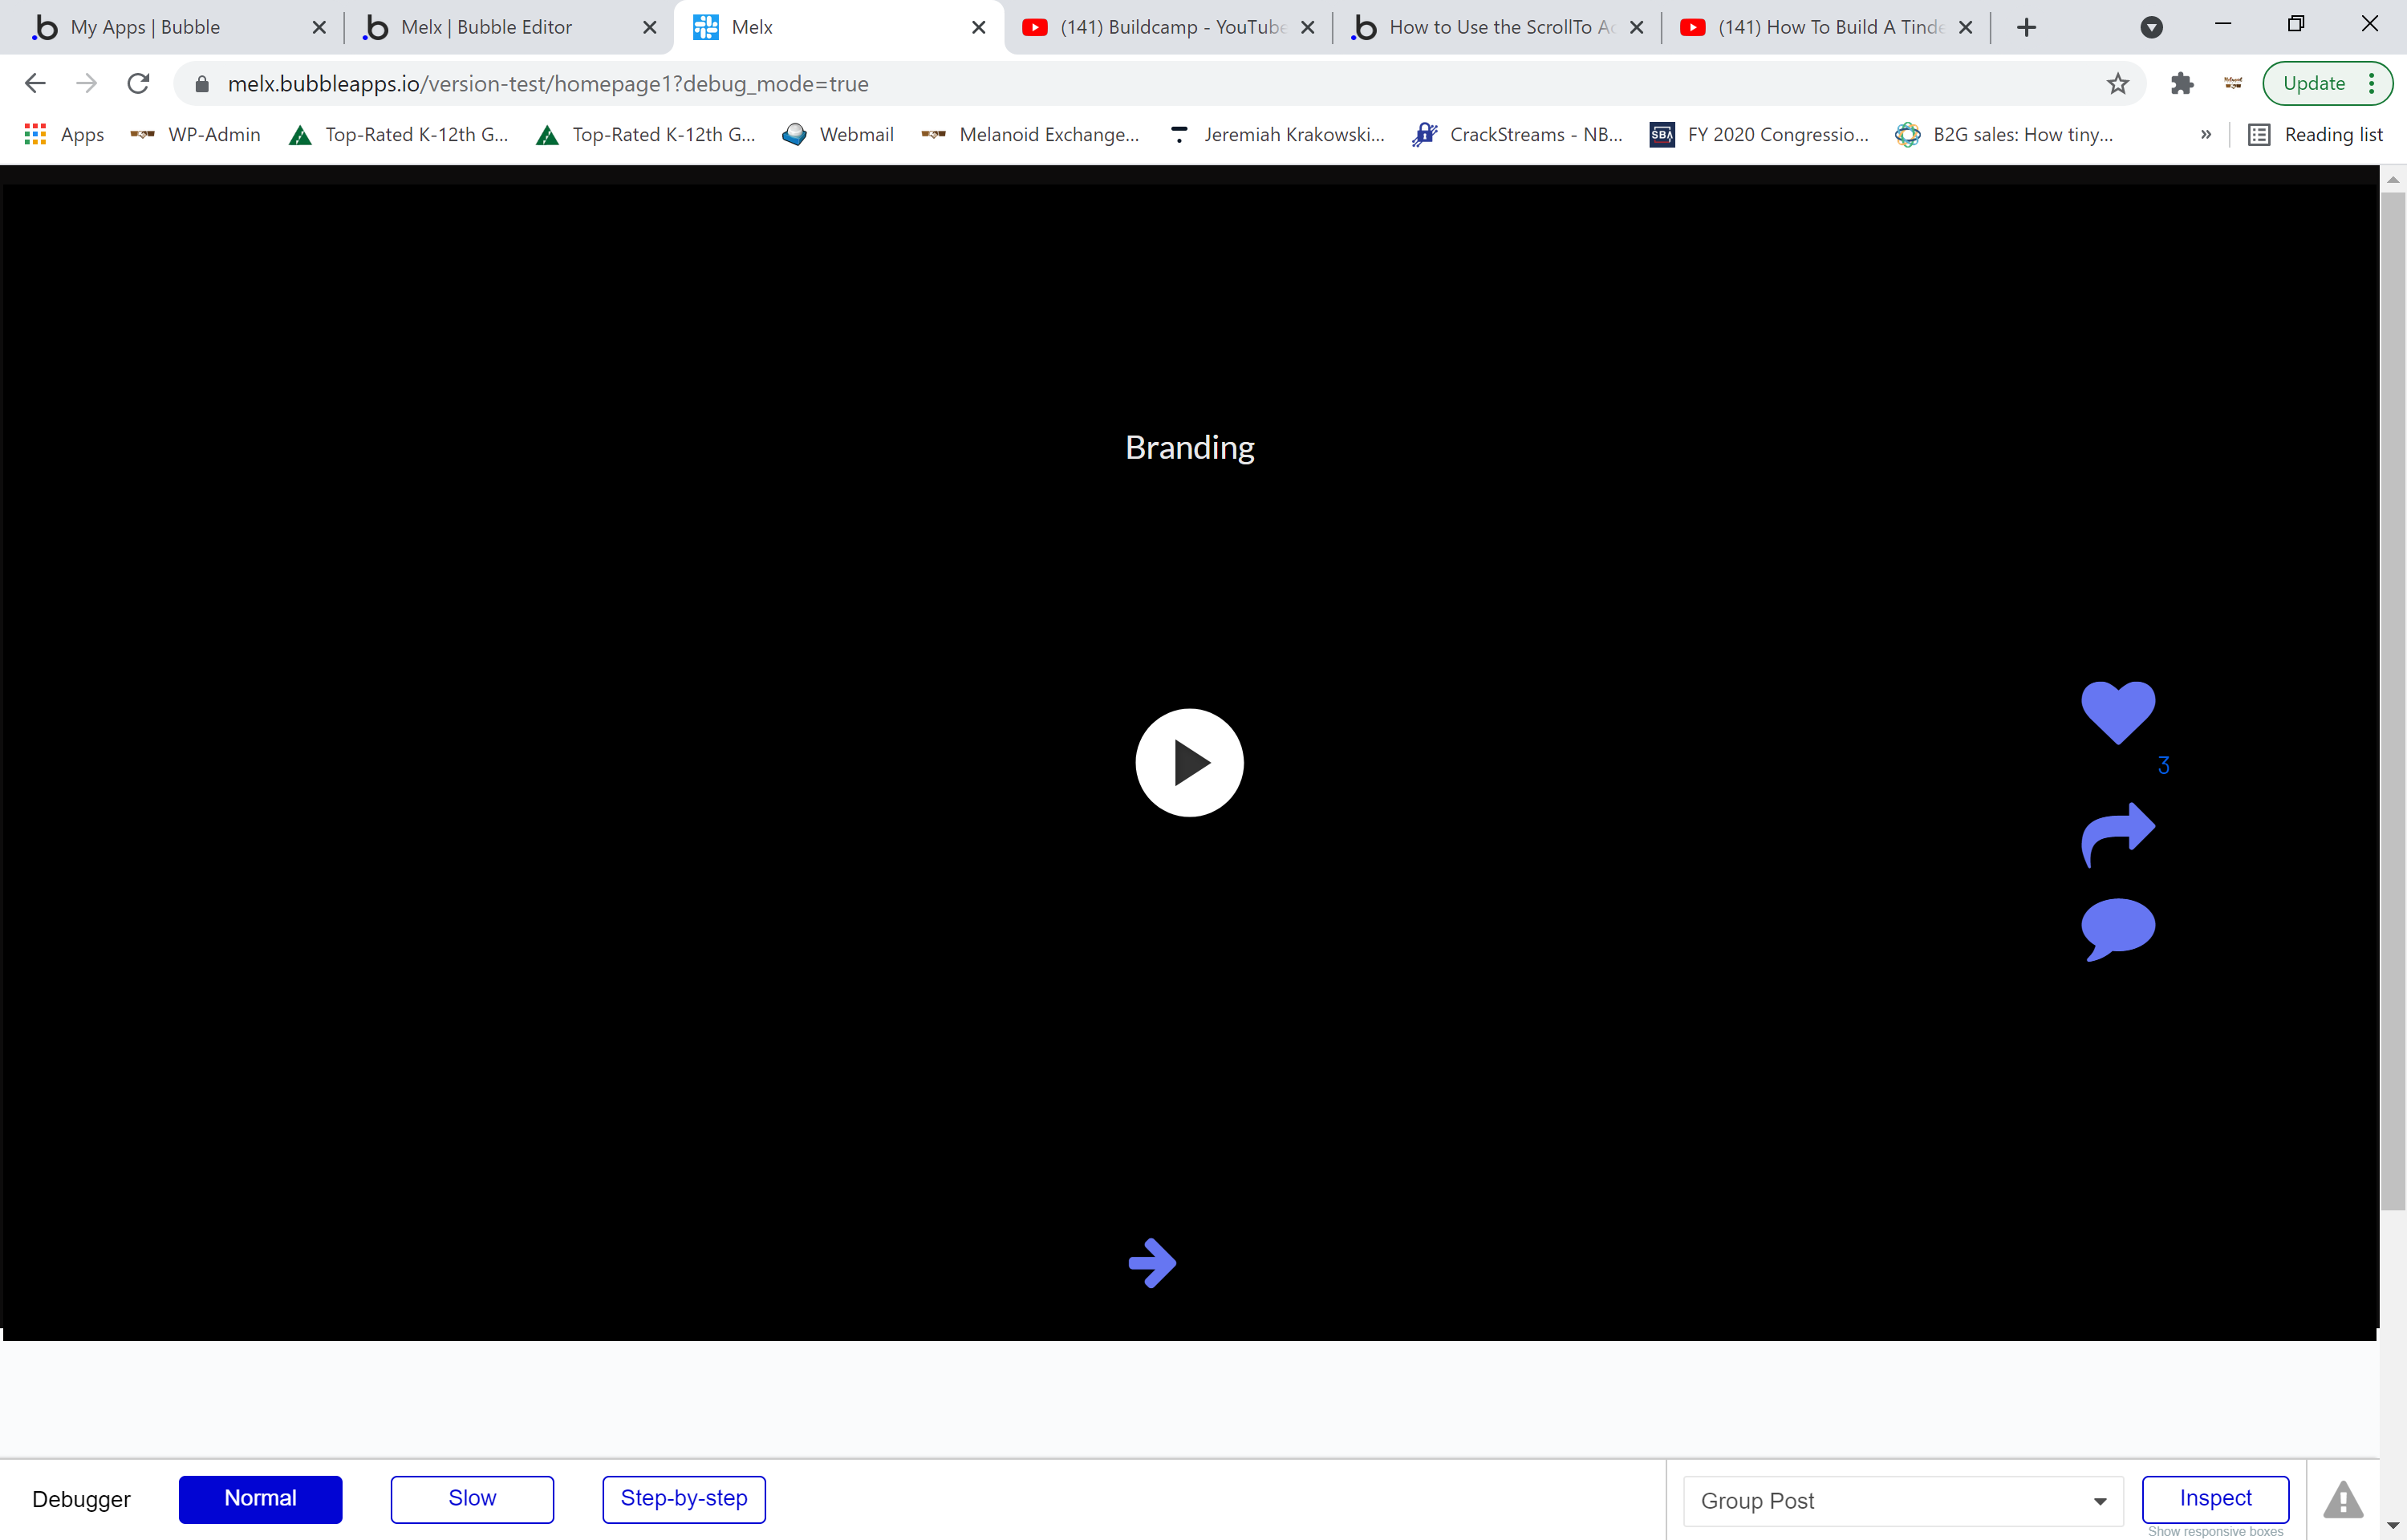Enable Step-by-step debugging
The width and height of the screenshot is (2407, 1540).
pos(684,1498)
